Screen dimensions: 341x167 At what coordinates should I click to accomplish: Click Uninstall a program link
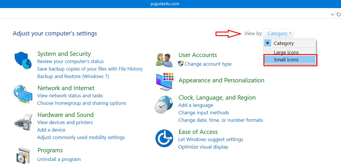pyautogui.click(x=59, y=159)
